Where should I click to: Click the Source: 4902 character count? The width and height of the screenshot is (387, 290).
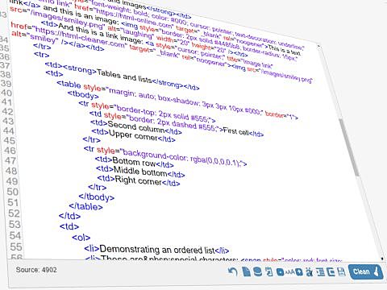pos(36,270)
